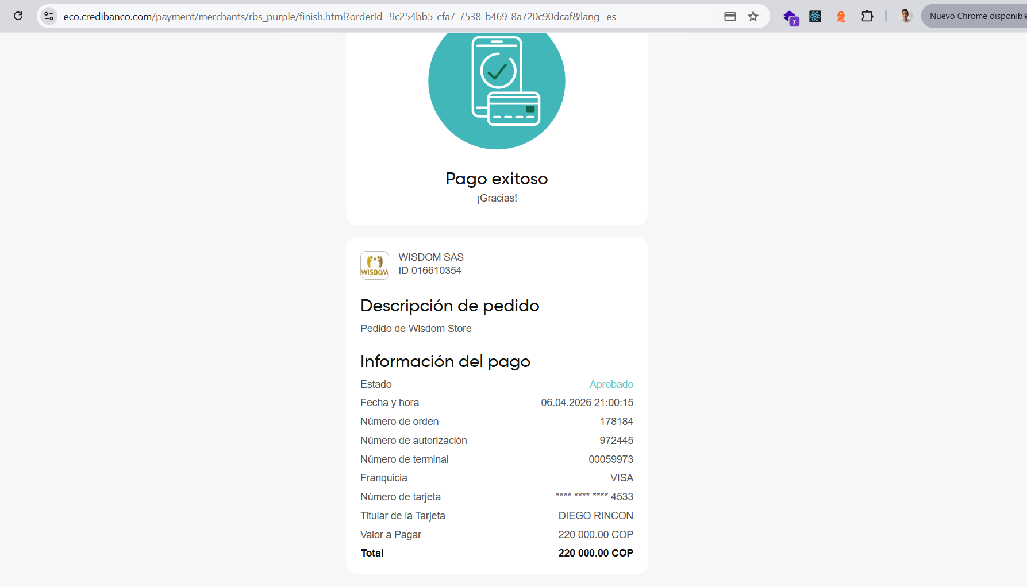This screenshot has width=1027, height=587.
Task: Open the Chrome profile avatar menu
Action: click(x=905, y=16)
